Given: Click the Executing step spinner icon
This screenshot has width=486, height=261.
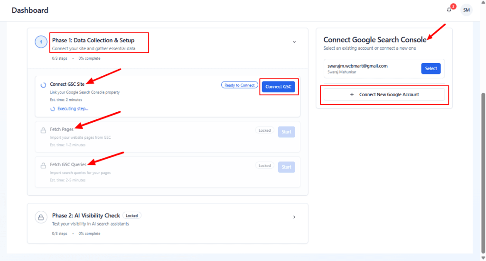Looking at the screenshot, I should (x=53, y=109).
